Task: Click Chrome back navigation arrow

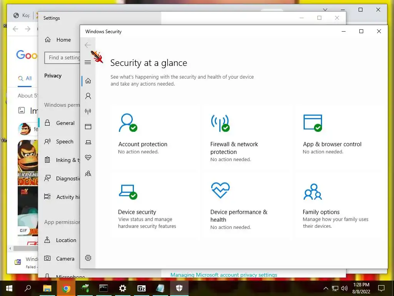Action: (x=15, y=29)
